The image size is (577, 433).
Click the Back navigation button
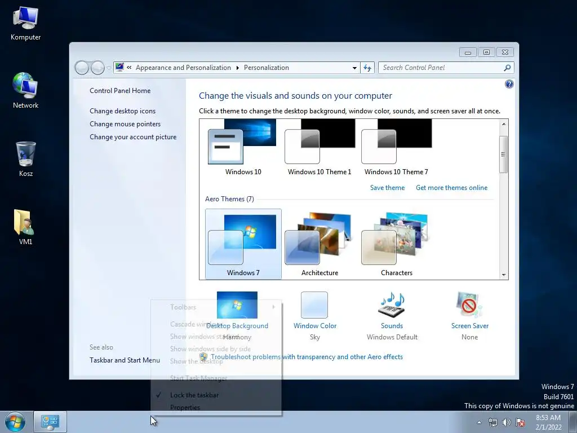82,68
